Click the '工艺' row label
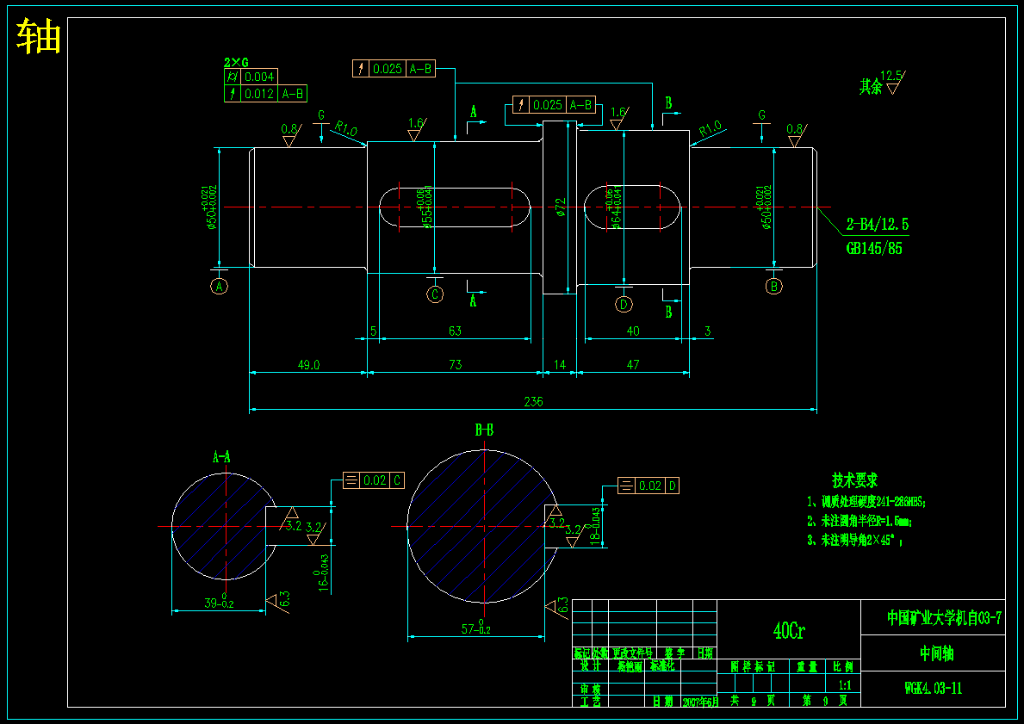 coord(590,701)
